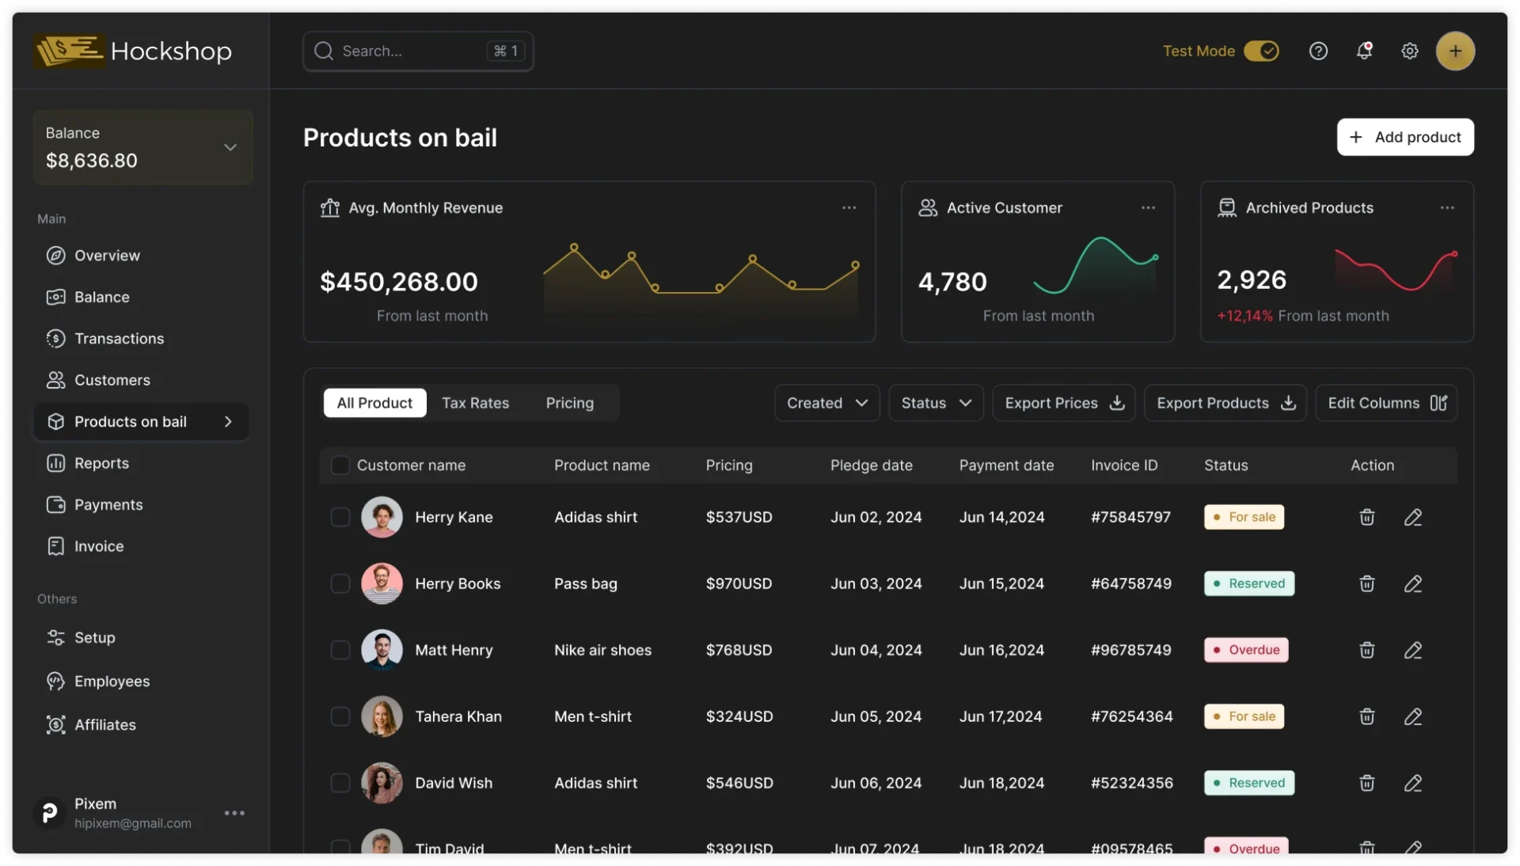The image size is (1520, 866).
Task: Click the search magnifier icon
Action: 323,51
